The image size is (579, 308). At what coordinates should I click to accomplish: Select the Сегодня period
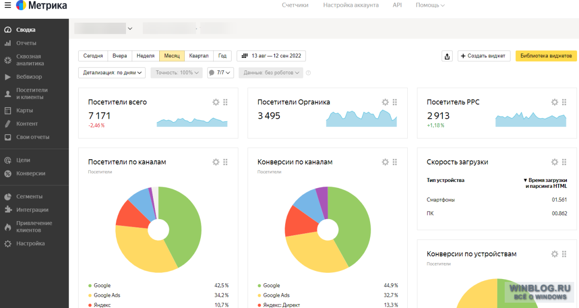pos(93,56)
